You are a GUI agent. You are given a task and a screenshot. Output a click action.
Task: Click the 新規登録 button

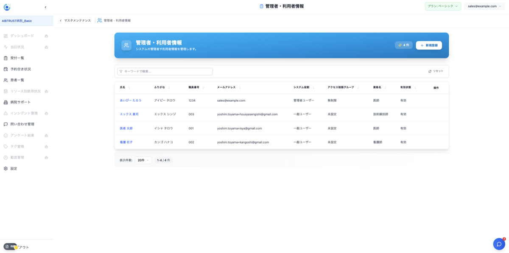(428, 45)
